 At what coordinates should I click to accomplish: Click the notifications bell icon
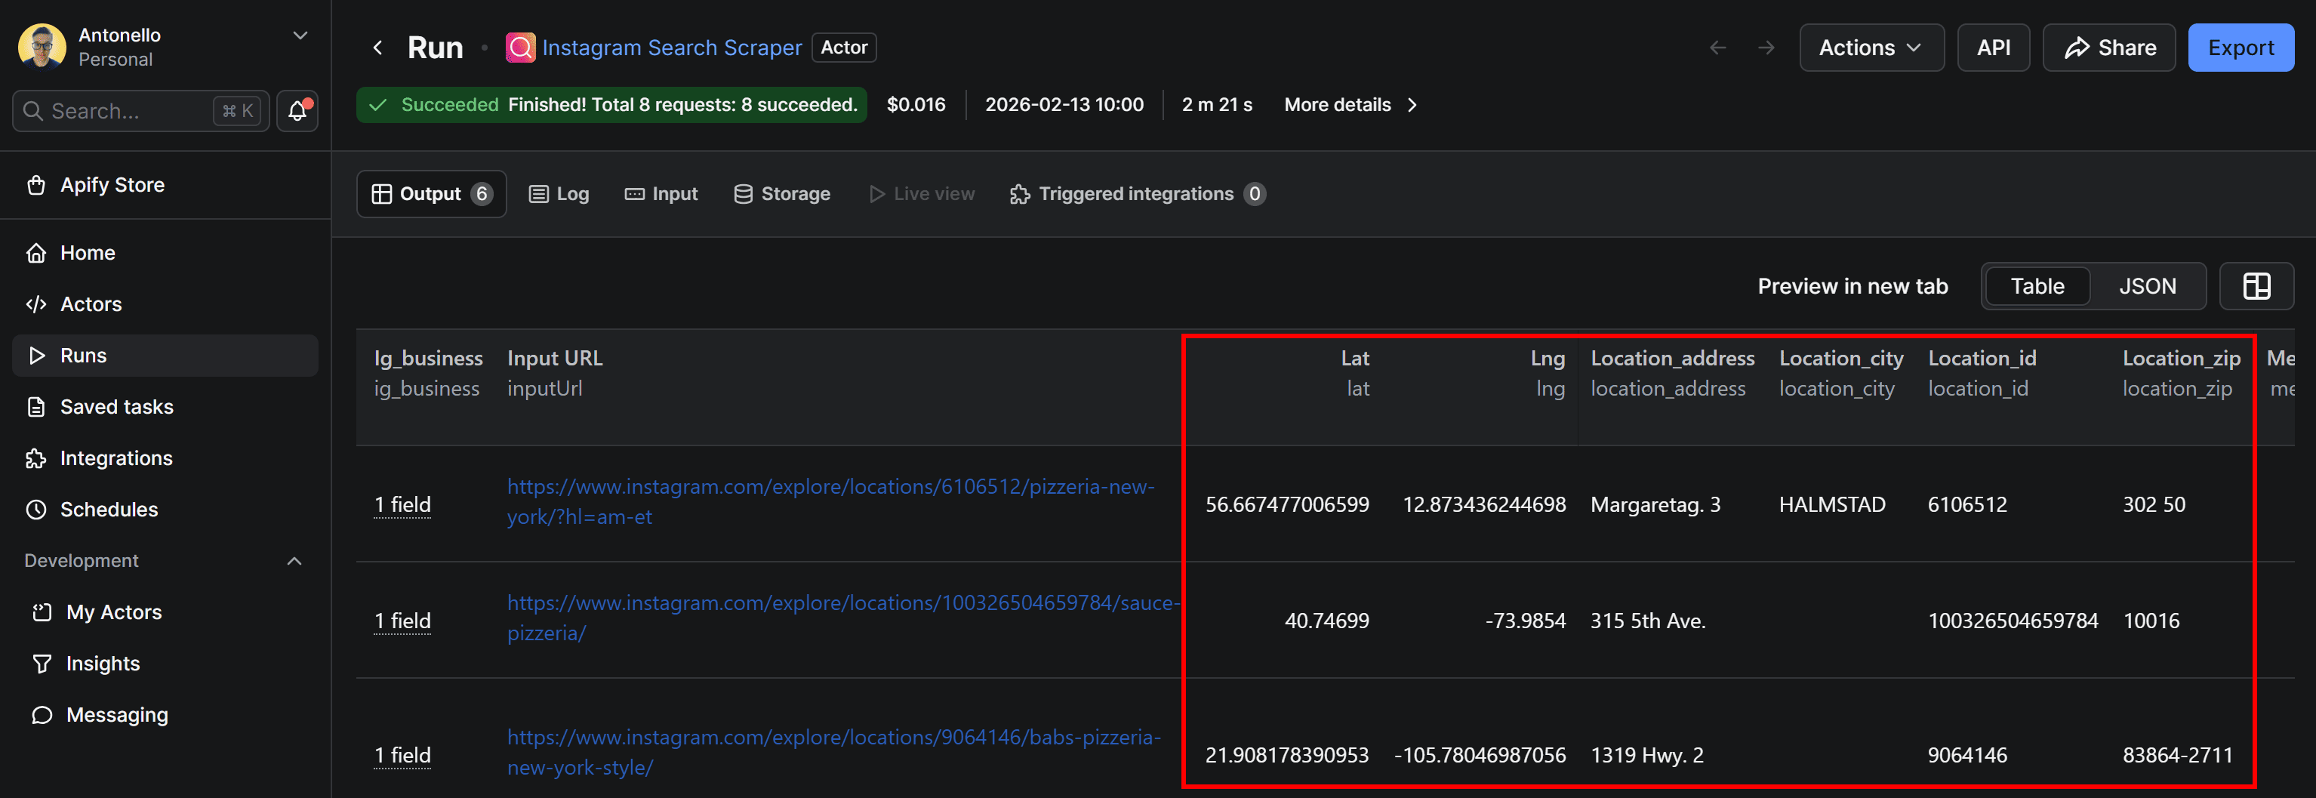(x=297, y=111)
